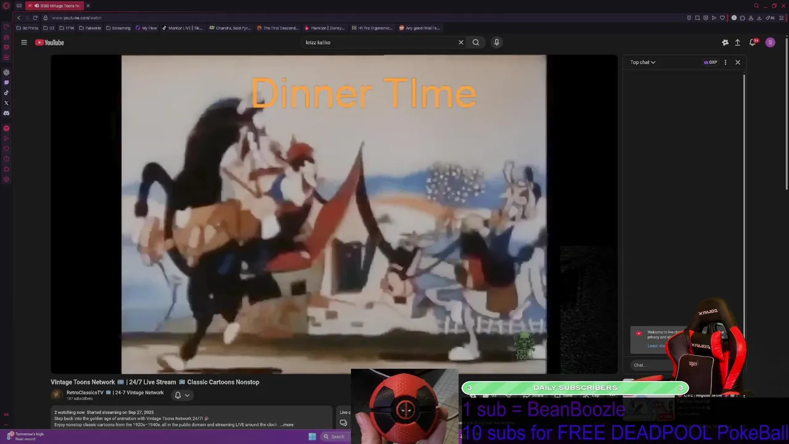Open the Chandra, Bold Pyr... bookmark
Screen dimensions: 789x444
pyautogui.click(x=230, y=28)
